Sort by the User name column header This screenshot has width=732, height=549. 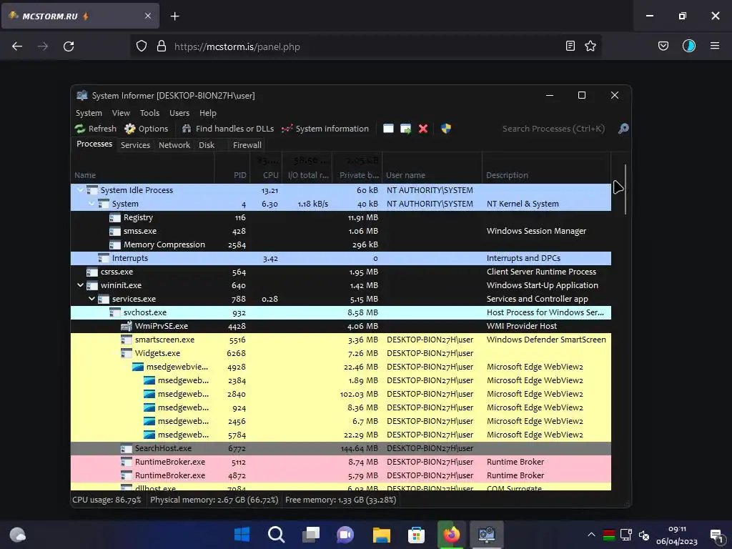pyautogui.click(x=432, y=175)
